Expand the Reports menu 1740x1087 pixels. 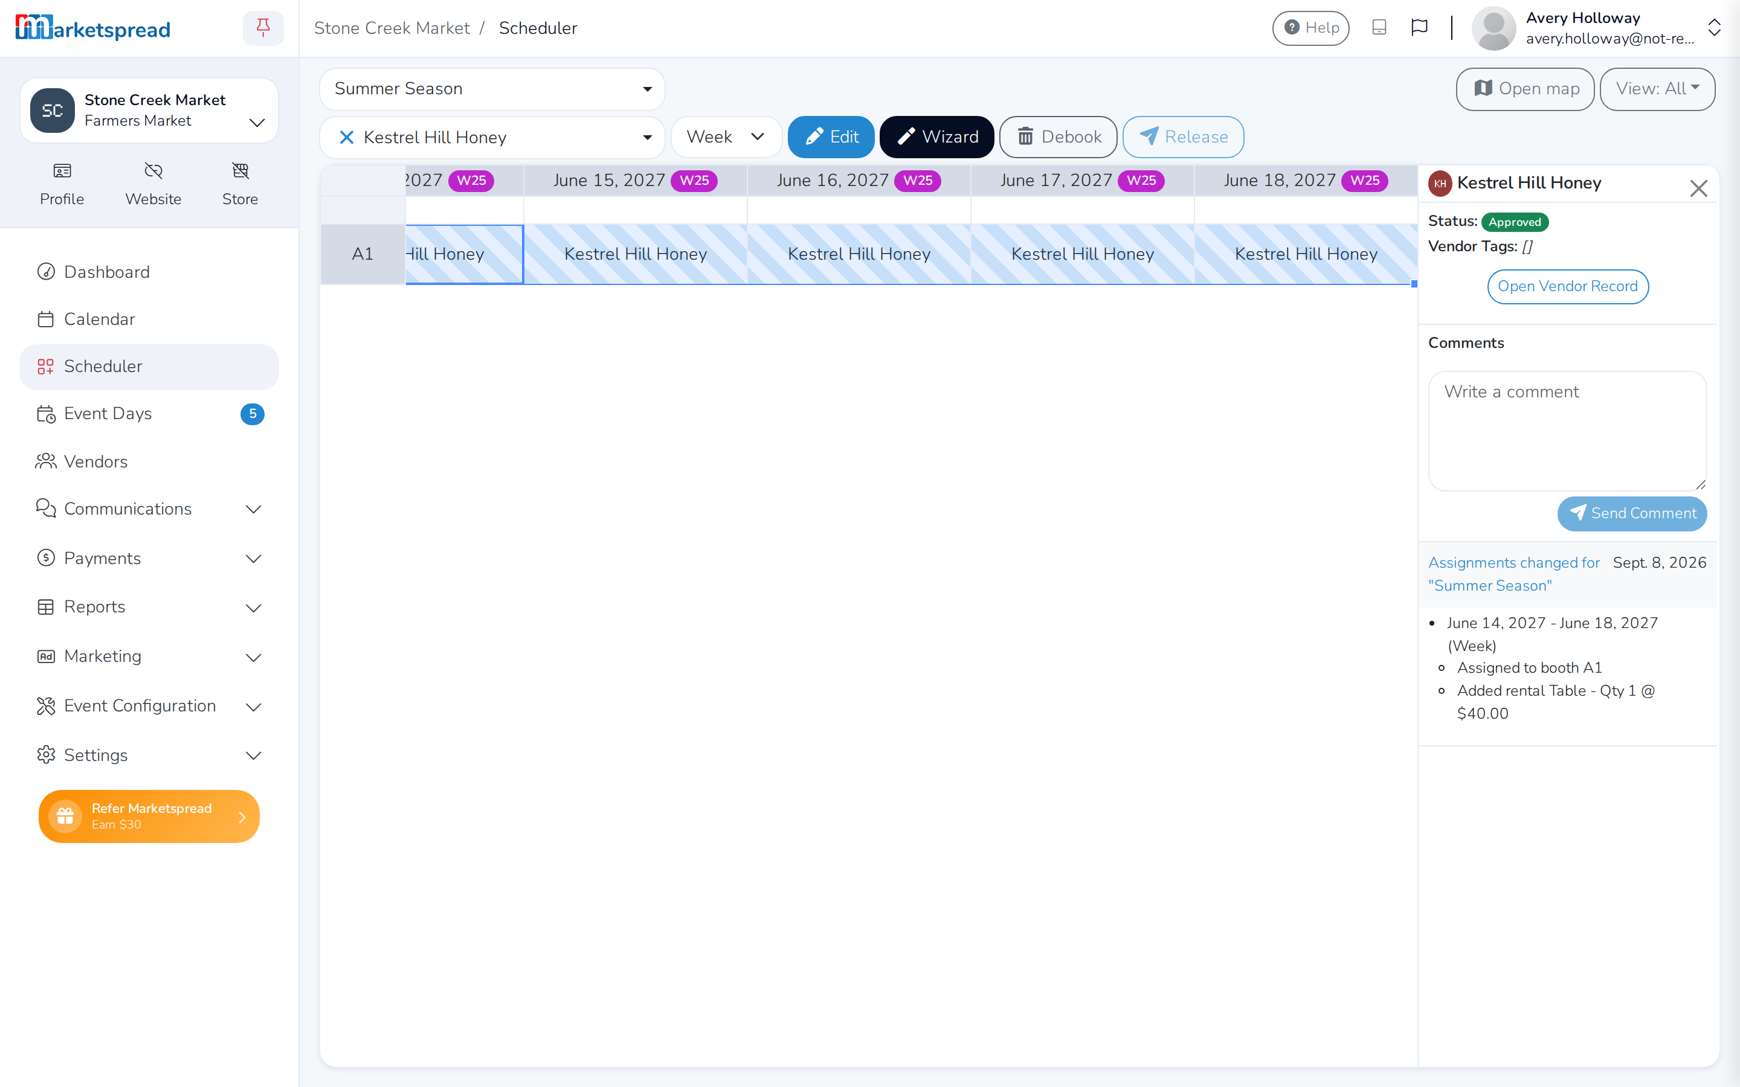click(x=150, y=608)
